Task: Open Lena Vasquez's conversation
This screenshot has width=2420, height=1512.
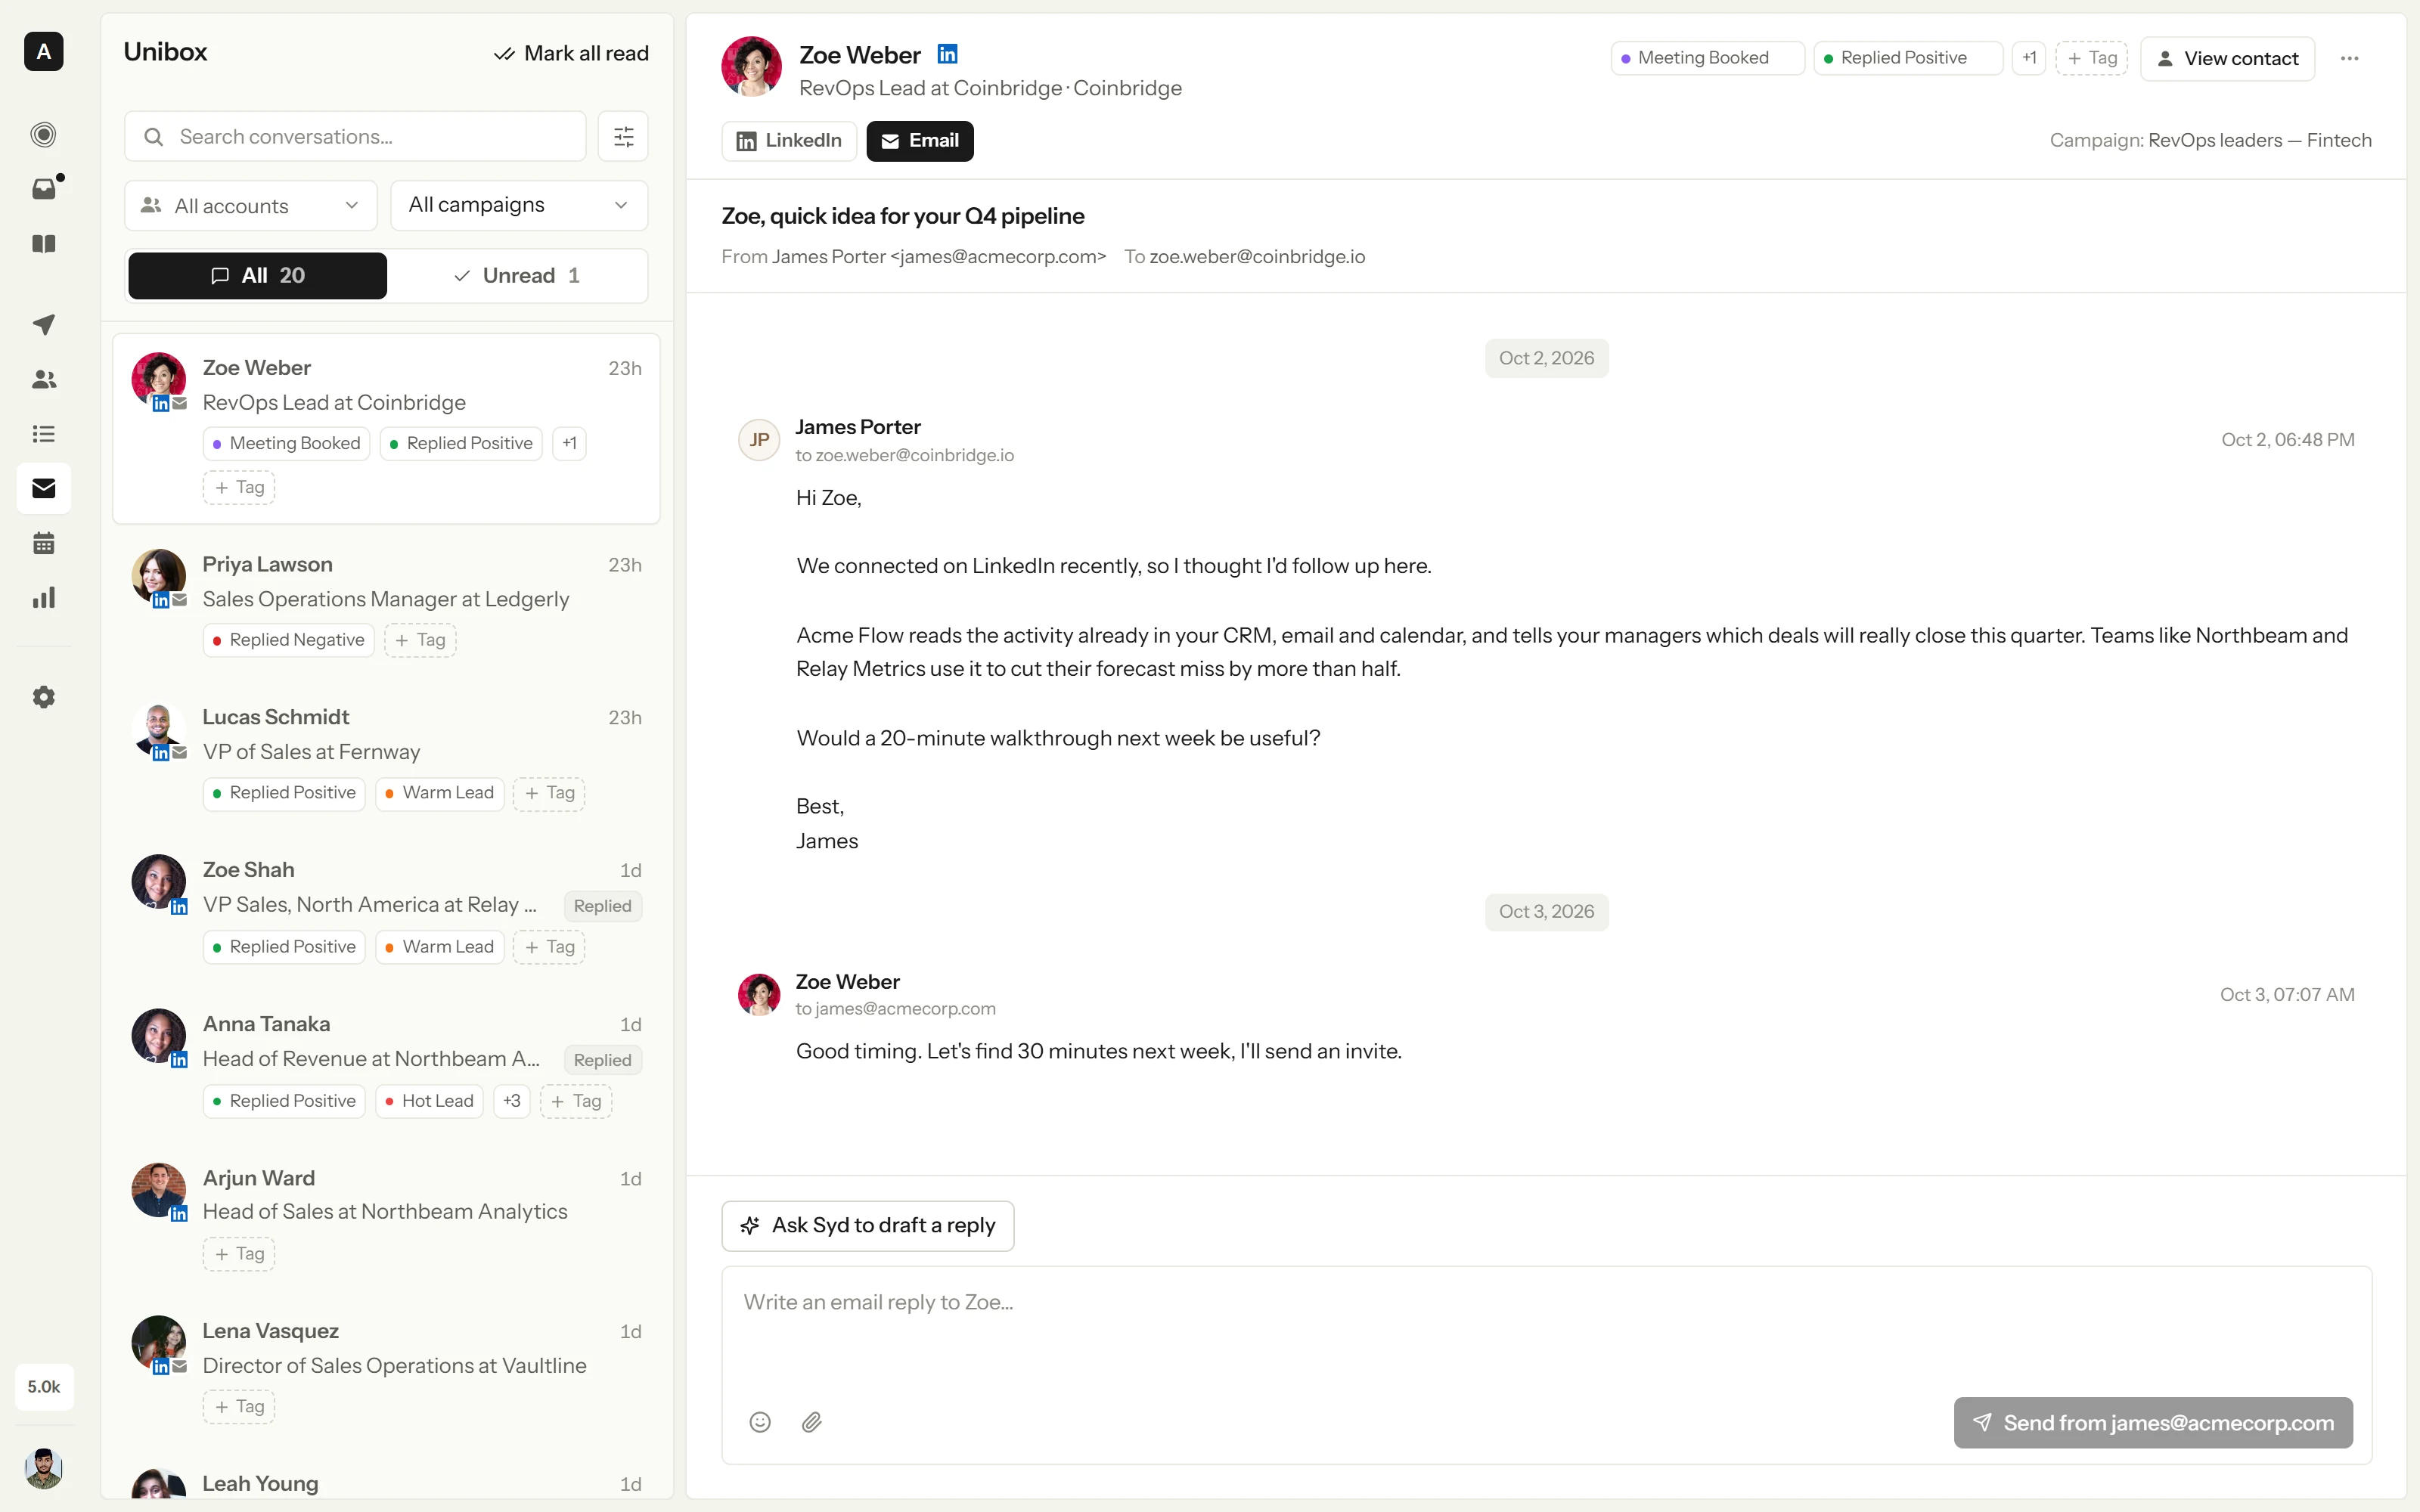Action: pos(387,1371)
